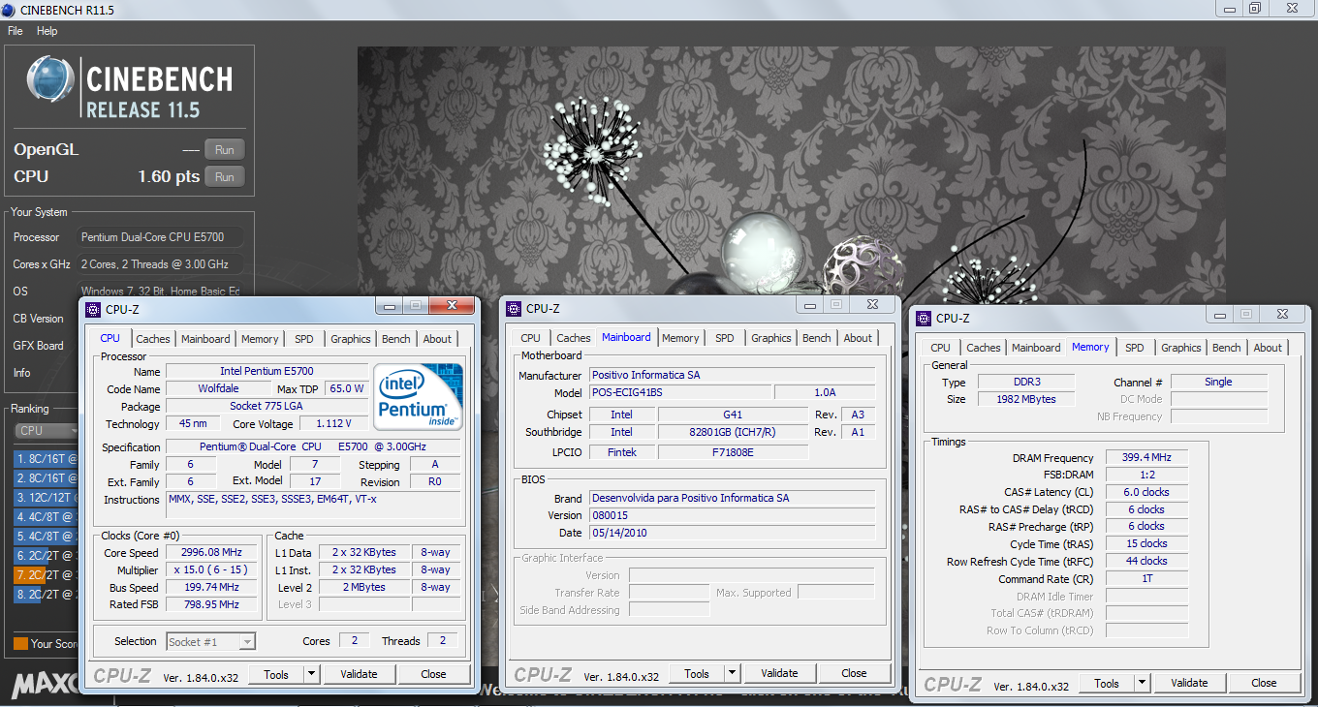Open Tools dropdown arrow in CPU window
Viewport: 1318px width, 707px height.
311,674
